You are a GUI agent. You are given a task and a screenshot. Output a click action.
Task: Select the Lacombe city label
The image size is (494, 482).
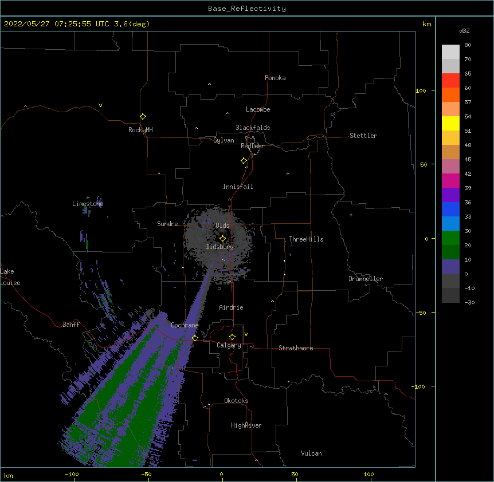258,109
